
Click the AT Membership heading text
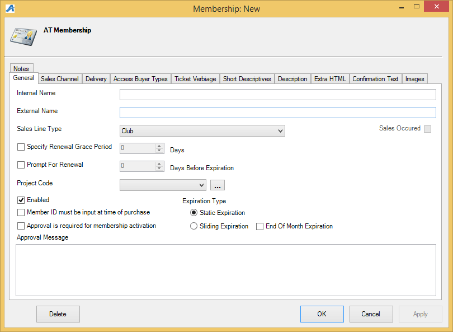pyautogui.click(x=67, y=30)
